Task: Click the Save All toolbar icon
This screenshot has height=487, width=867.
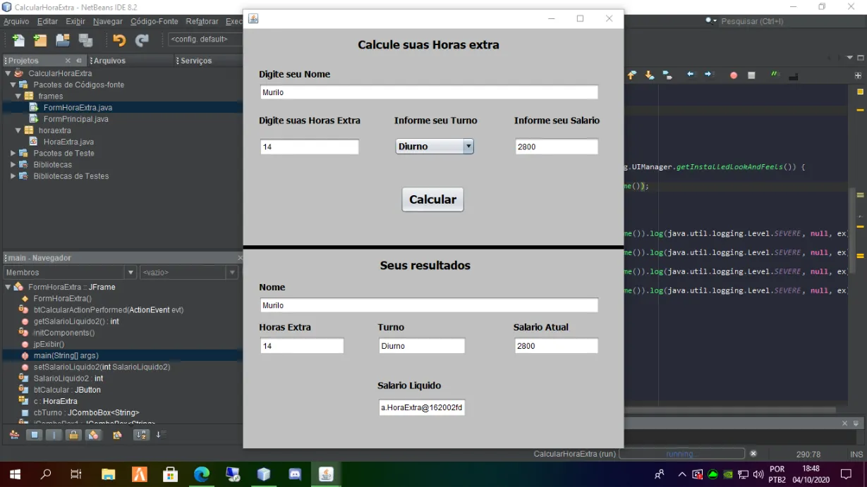Action: (85, 40)
